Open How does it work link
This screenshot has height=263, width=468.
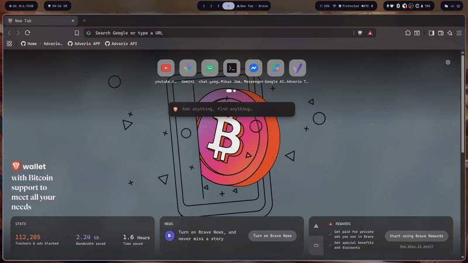[417, 246]
